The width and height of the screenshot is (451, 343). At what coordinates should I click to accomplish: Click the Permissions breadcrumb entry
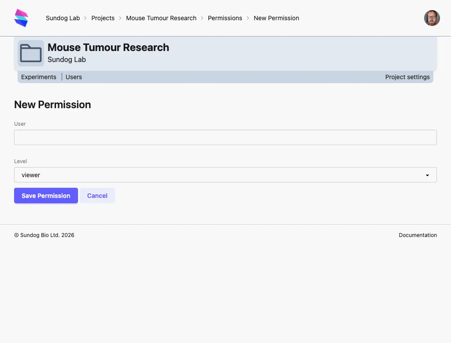(225, 18)
